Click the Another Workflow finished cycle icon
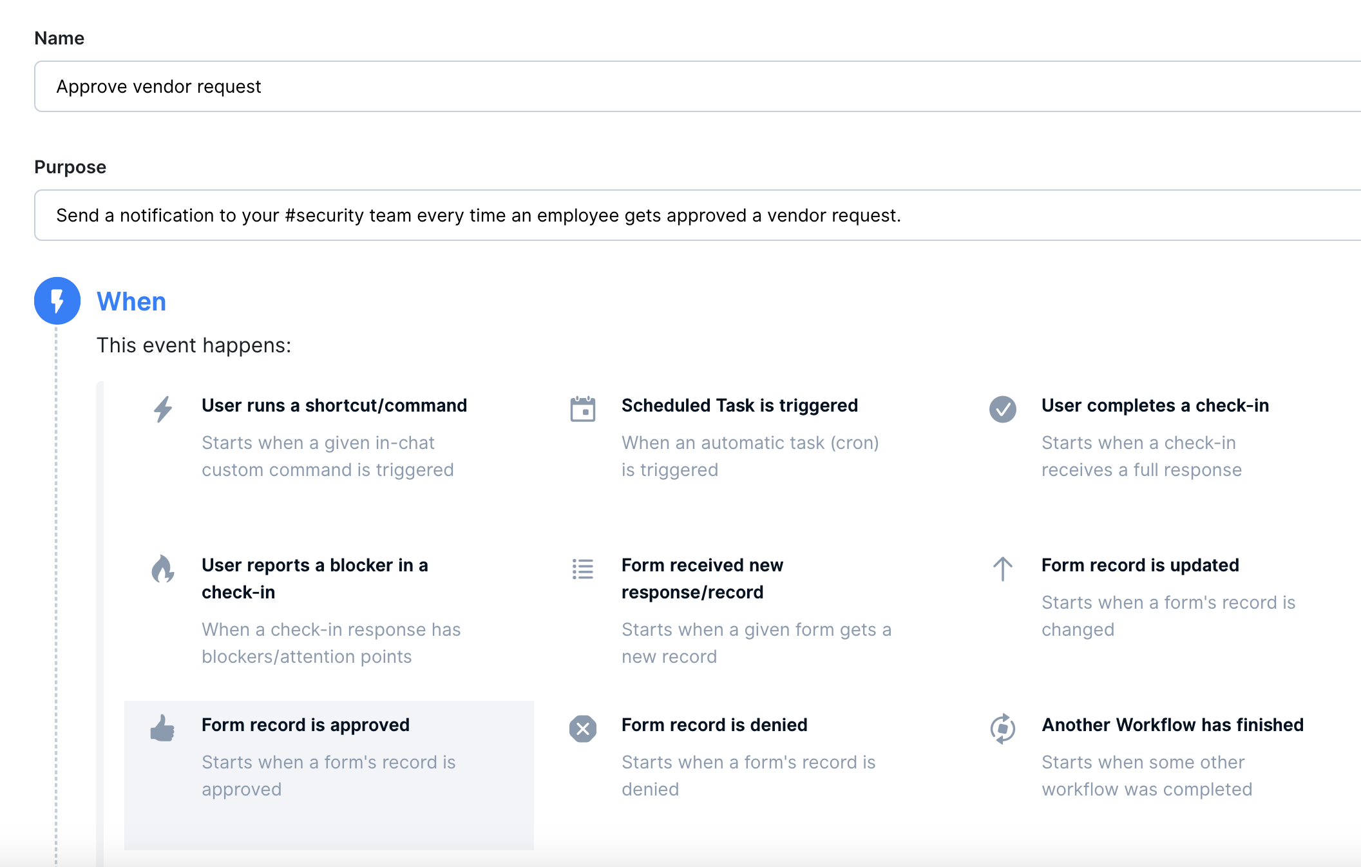The image size is (1361, 867). (1003, 729)
